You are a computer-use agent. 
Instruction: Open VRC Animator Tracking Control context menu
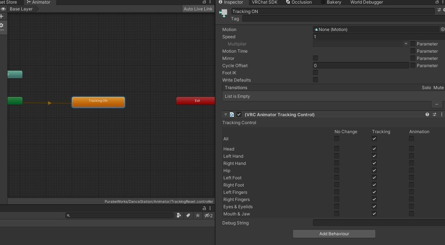(x=442, y=115)
